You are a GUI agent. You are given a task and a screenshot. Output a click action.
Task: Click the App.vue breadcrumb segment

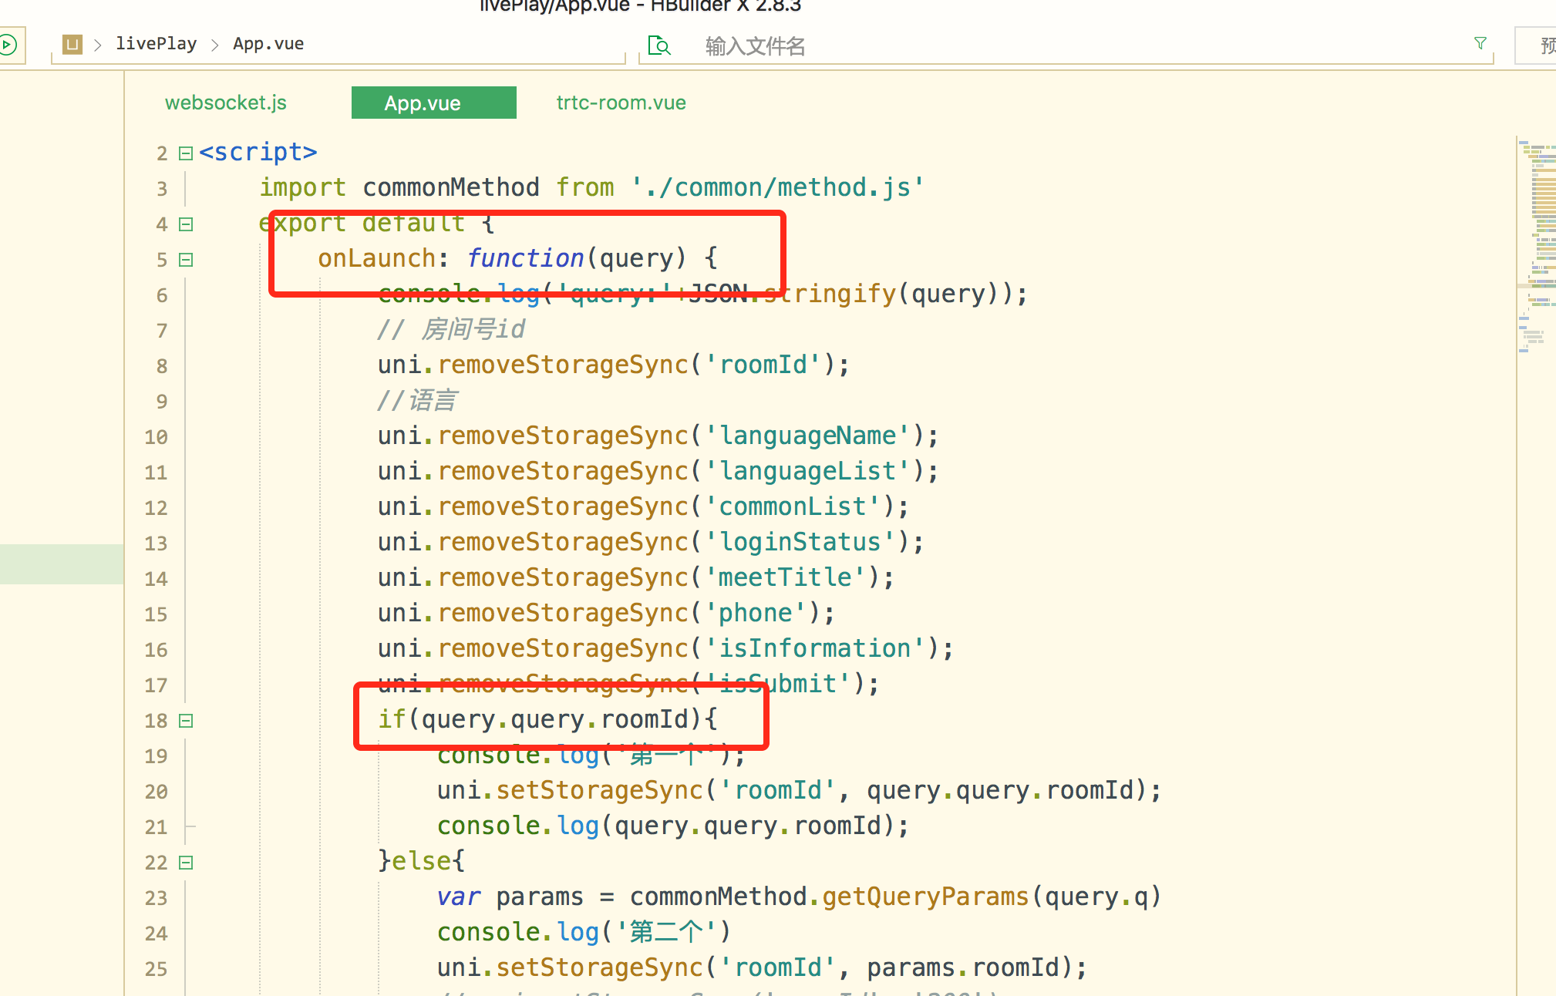click(x=268, y=44)
